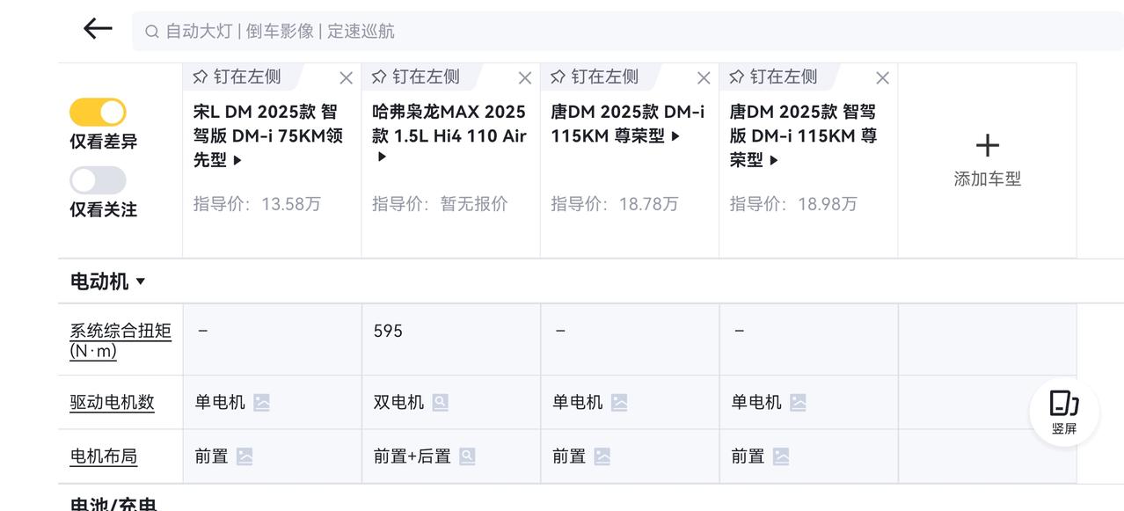Image resolution: width=1124 pixels, height=511 pixels.
Task: Turn off the 仅看差异 switch
Action: click(x=98, y=112)
